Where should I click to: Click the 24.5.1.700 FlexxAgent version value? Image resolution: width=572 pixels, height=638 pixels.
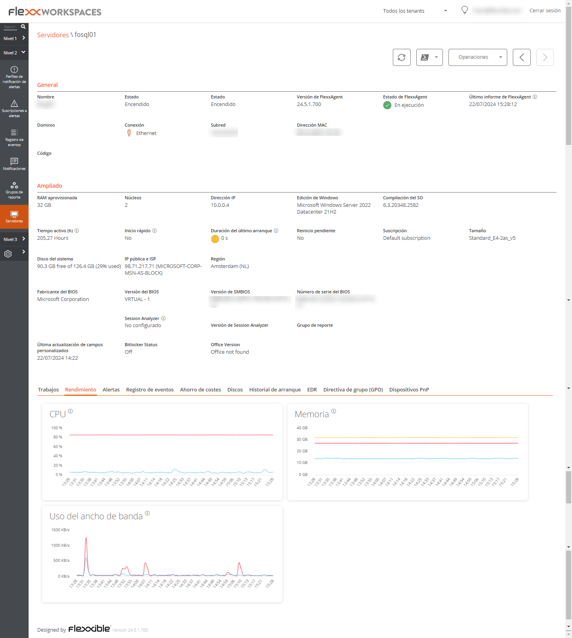click(309, 104)
